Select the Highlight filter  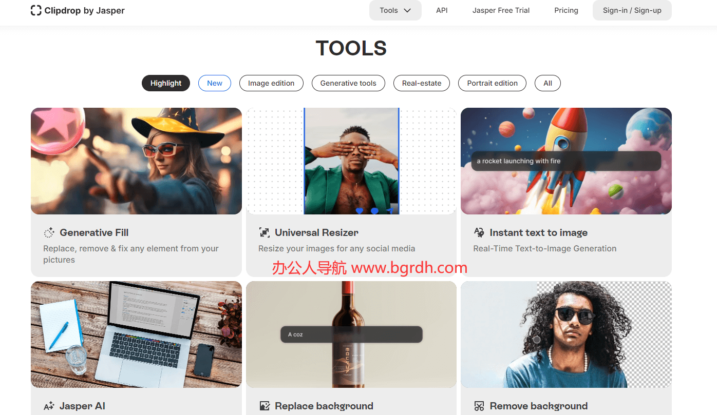click(x=165, y=83)
